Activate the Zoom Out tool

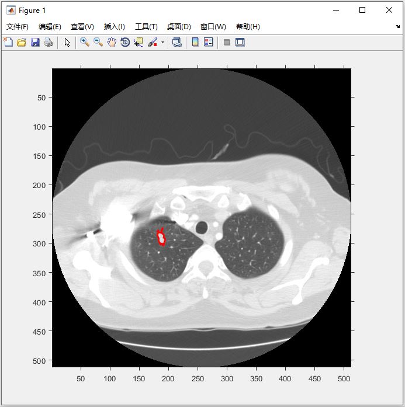(x=98, y=42)
